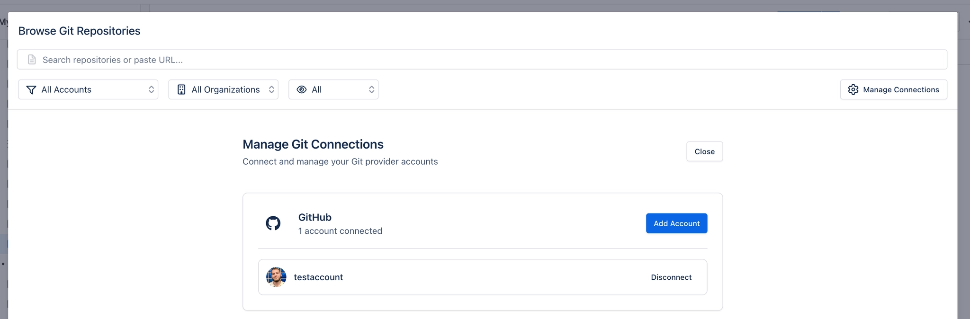Click the funnel filter icon in All Accounts
This screenshot has height=319, width=970.
click(x=31, y=89)
